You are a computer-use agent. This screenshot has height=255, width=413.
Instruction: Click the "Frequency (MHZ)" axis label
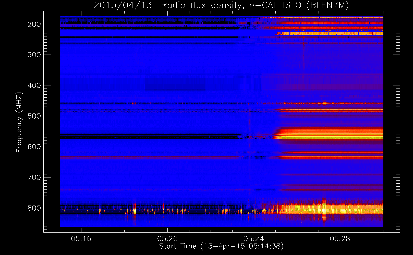(x=19, y=122)
